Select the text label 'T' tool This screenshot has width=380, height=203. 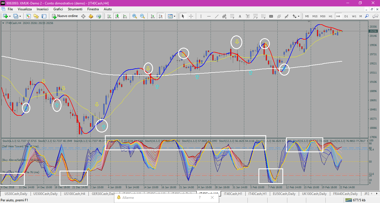(248, 16)
